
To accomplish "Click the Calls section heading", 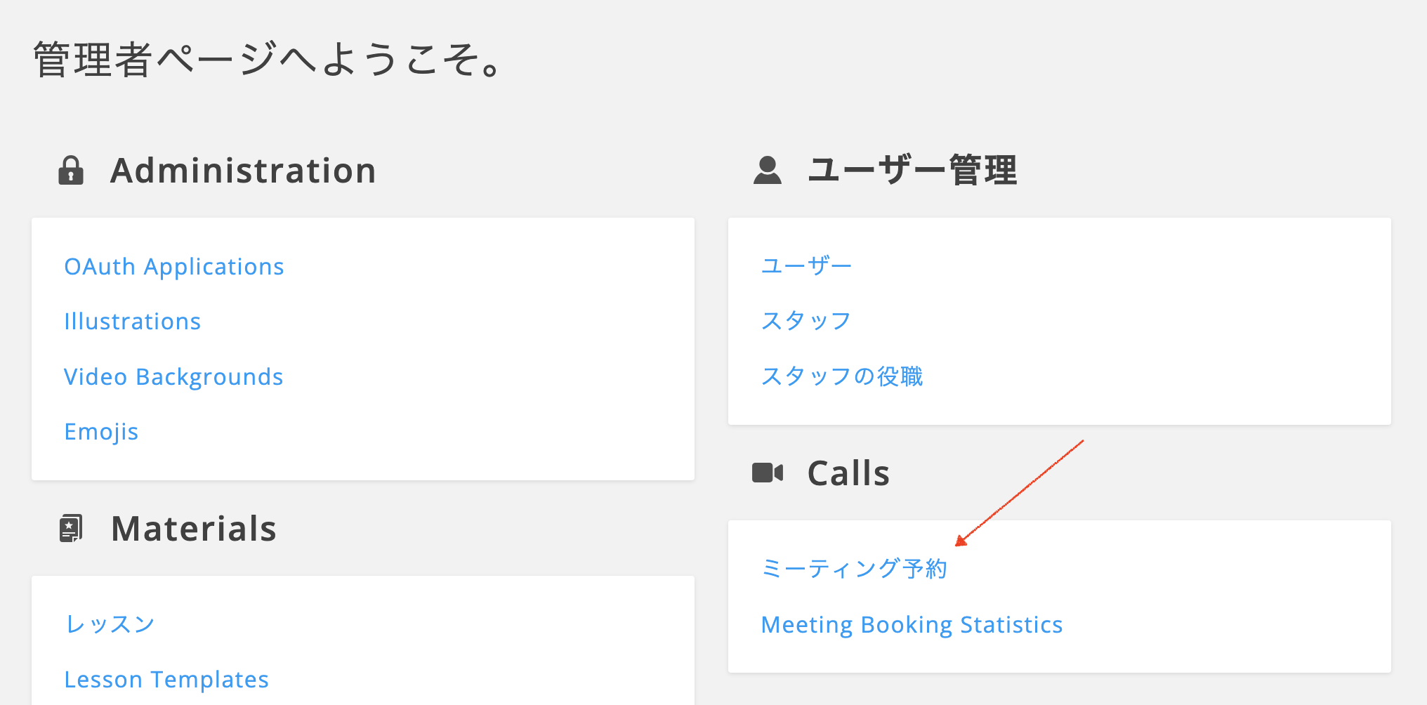I will pos(848,473).
